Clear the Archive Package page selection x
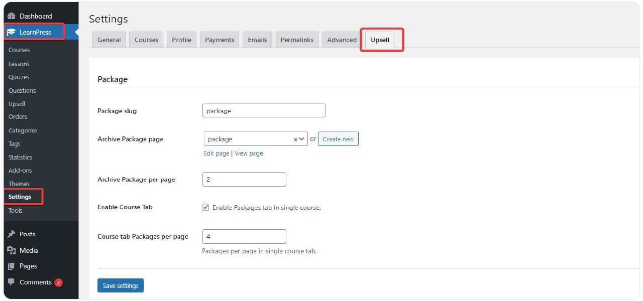The height and width of the screenshot is (301, 643). point(295,139)
